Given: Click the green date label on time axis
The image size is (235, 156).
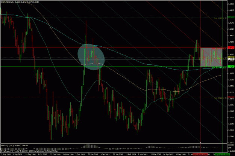Looking at the screenshot, I should (222, 155).
